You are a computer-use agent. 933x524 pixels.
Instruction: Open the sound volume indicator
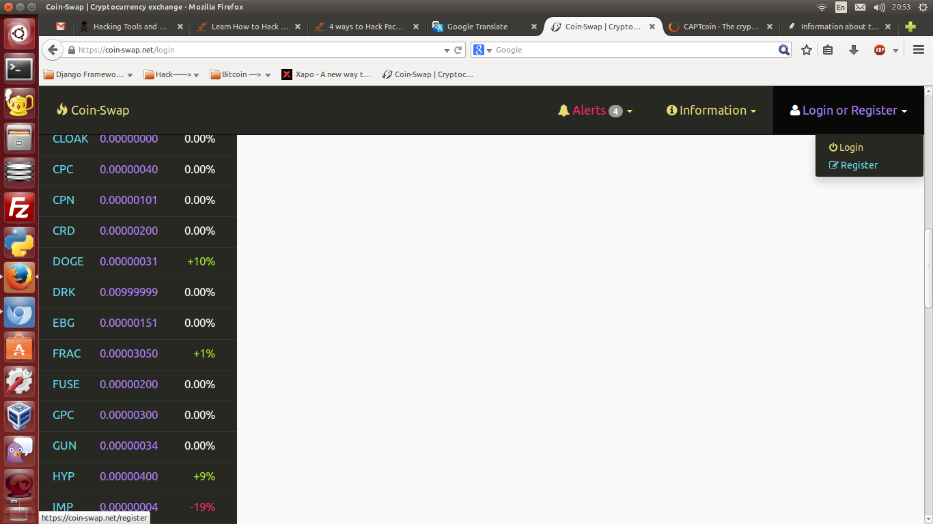pyautogui.click(x=879, y=7)
